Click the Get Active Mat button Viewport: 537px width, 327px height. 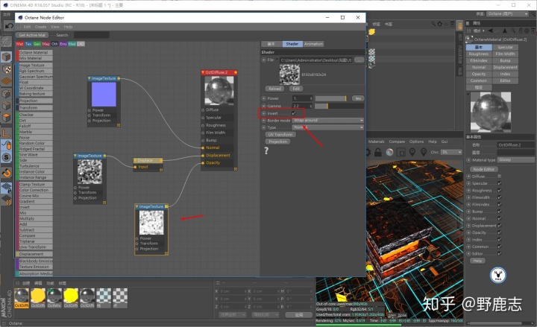click(x=32, y=35)
